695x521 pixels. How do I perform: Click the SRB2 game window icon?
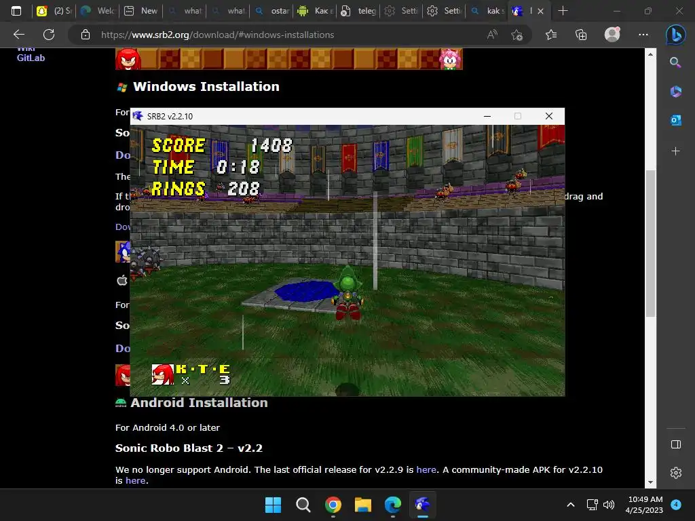coord(138,116)
